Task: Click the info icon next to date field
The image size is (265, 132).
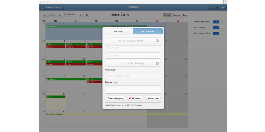Action: coord(81,15)
